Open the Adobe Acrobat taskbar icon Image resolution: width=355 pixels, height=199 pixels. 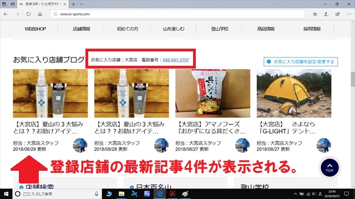173,194
